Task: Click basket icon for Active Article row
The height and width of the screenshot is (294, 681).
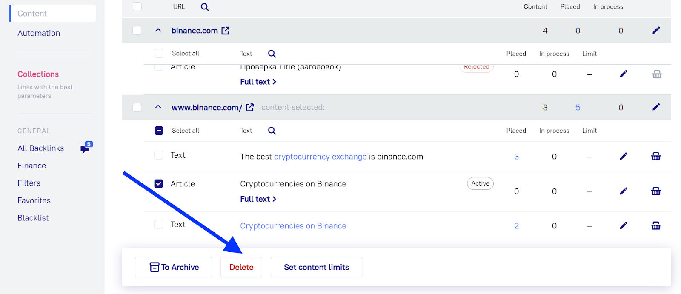Action: click(x=656, y=191)
